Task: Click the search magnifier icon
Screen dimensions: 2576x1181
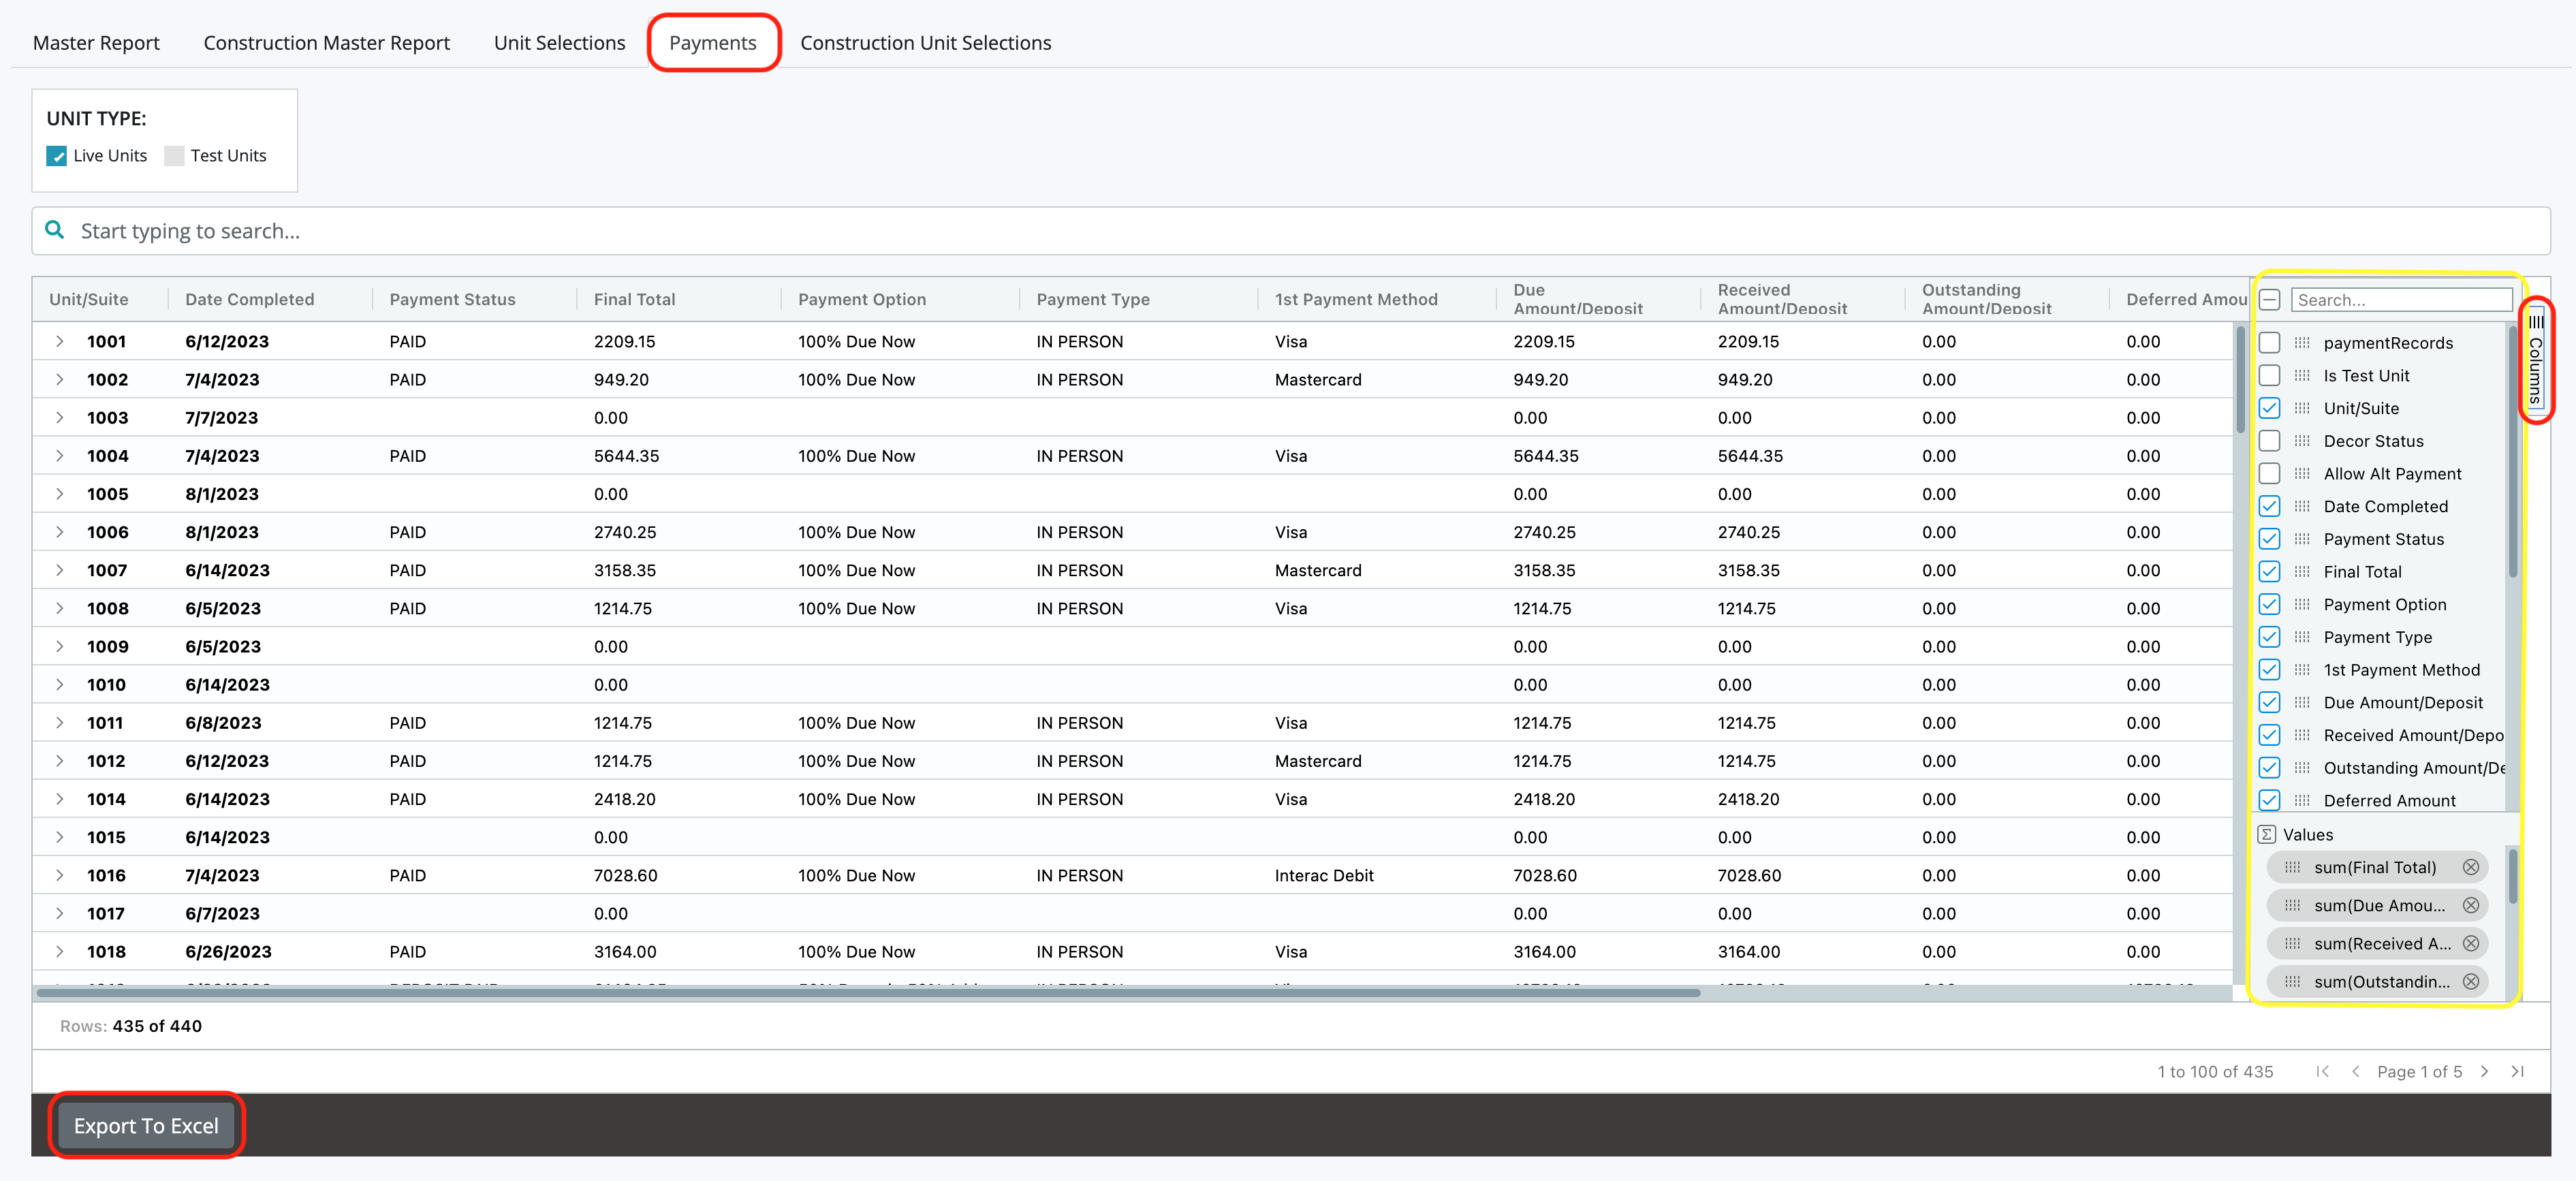Action: [x=55, y=230]
